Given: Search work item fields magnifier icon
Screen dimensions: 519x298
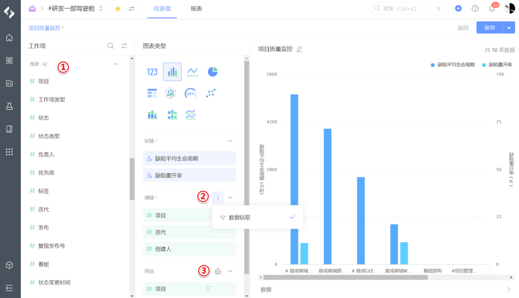Looking at the screenshot, I should tap(111, 46).
